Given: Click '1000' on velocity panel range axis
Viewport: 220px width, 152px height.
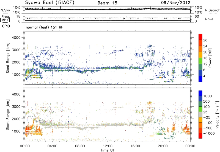Looking at the screenshot, I should (x=16, y=131).
